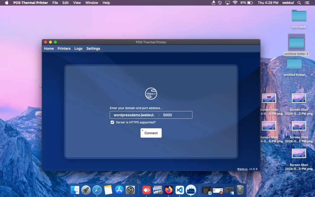Image resolution: width=315 pixels, height=197 pixels.
Task: Open the Settings tab
Action: 93,49
